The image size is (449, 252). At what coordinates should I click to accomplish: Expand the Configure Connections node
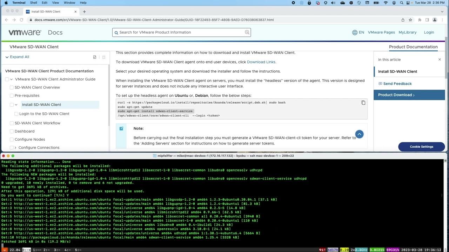tap(15, 148)
